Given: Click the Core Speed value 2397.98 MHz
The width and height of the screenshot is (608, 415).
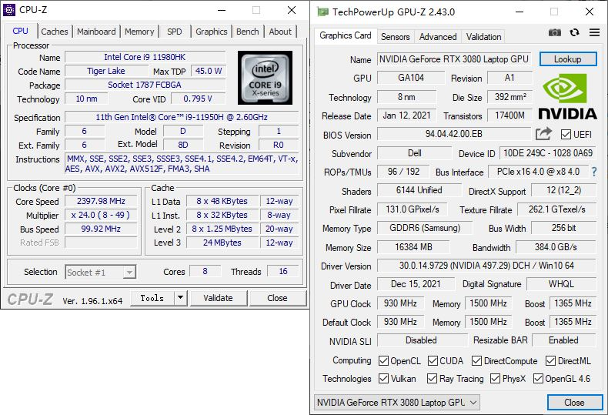Looking at the screenshot, I should (x=101, y=201).
